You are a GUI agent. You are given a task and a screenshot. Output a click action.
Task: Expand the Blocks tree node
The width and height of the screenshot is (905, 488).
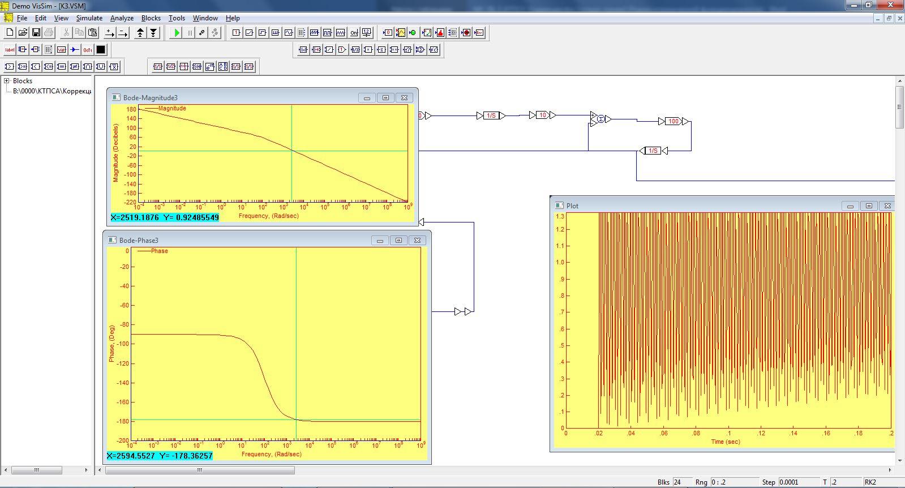click(7, 81)
